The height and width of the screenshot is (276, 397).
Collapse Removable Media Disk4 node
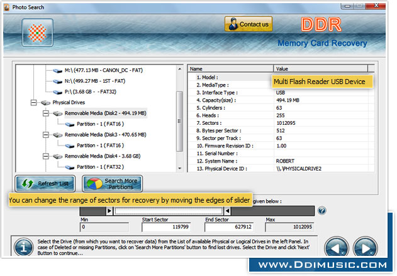click(45, 156)
